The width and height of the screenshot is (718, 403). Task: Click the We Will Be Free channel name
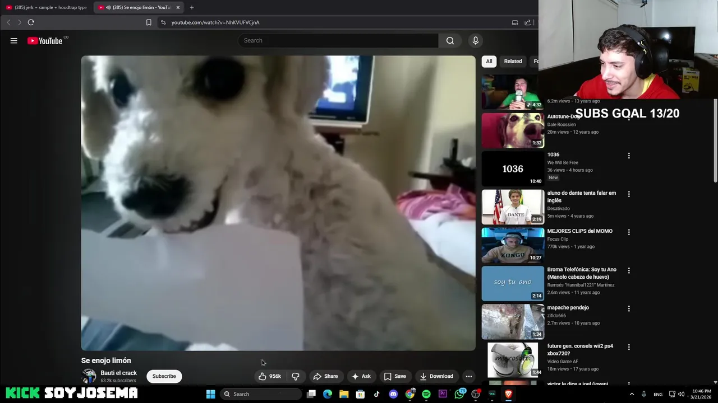coord(563,162)
